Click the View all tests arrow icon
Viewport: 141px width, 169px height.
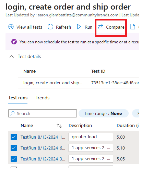pos(11,27)
